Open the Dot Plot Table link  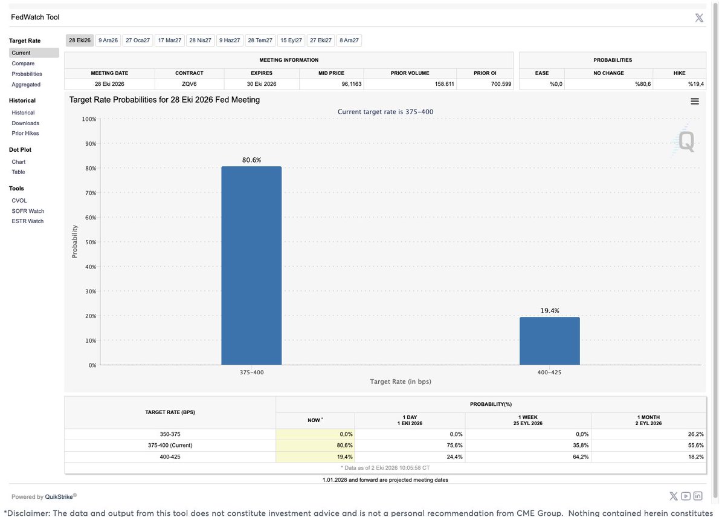pyautogui.click(x=19, y=172)
